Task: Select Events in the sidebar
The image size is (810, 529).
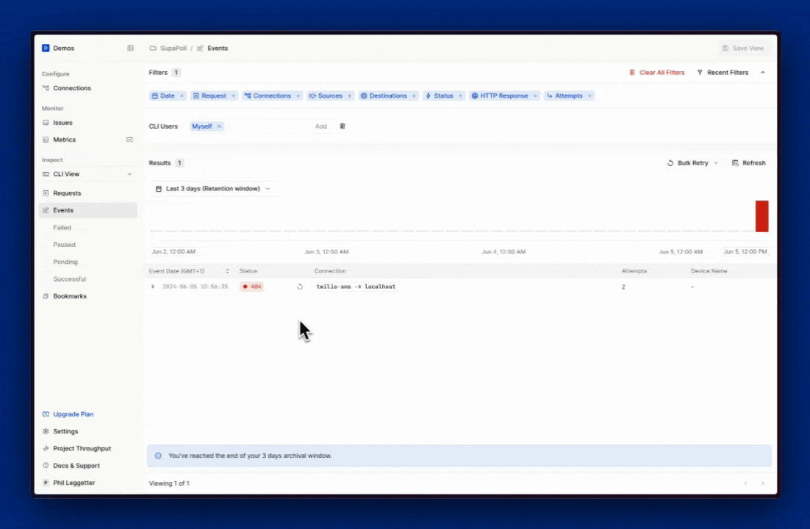Action: (87, 210)
